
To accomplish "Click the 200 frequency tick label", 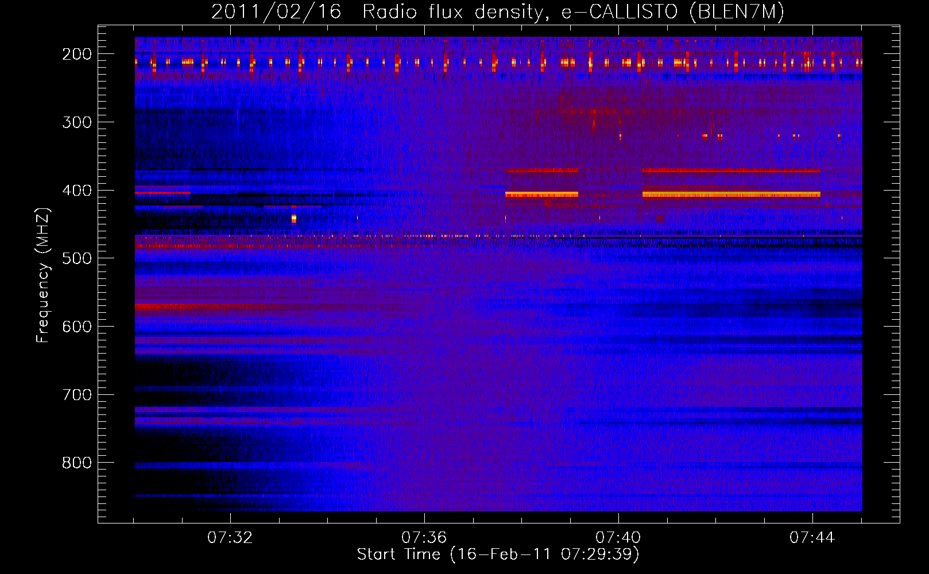I will coord(77,54).
